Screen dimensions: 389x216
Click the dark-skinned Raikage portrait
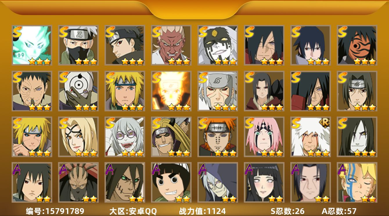click(171, 45)
